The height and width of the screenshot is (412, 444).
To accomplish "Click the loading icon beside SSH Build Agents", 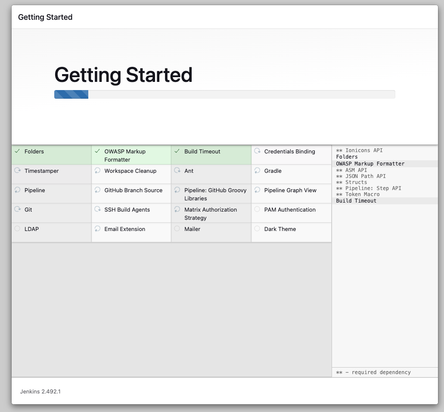I will (97, 209).
